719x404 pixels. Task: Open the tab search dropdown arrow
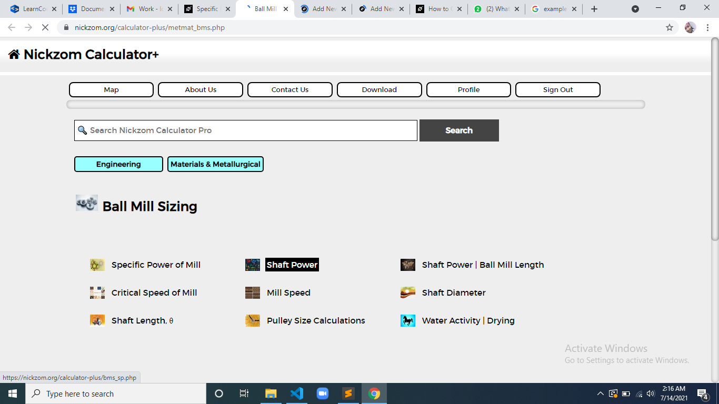635,9
